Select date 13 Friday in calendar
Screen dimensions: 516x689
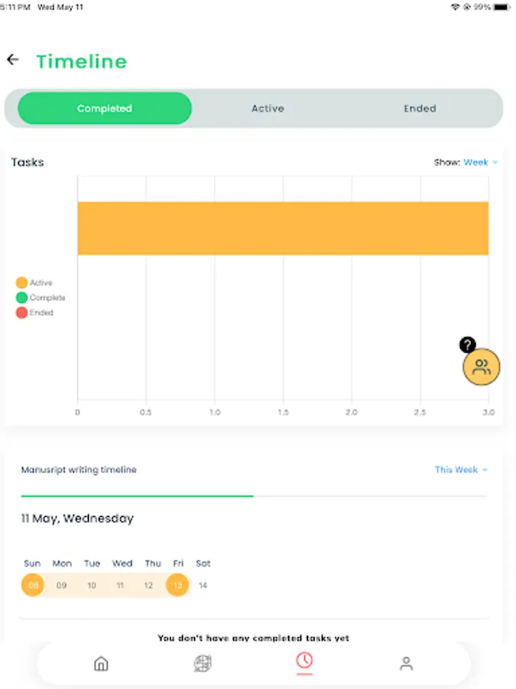click(177, 586)
